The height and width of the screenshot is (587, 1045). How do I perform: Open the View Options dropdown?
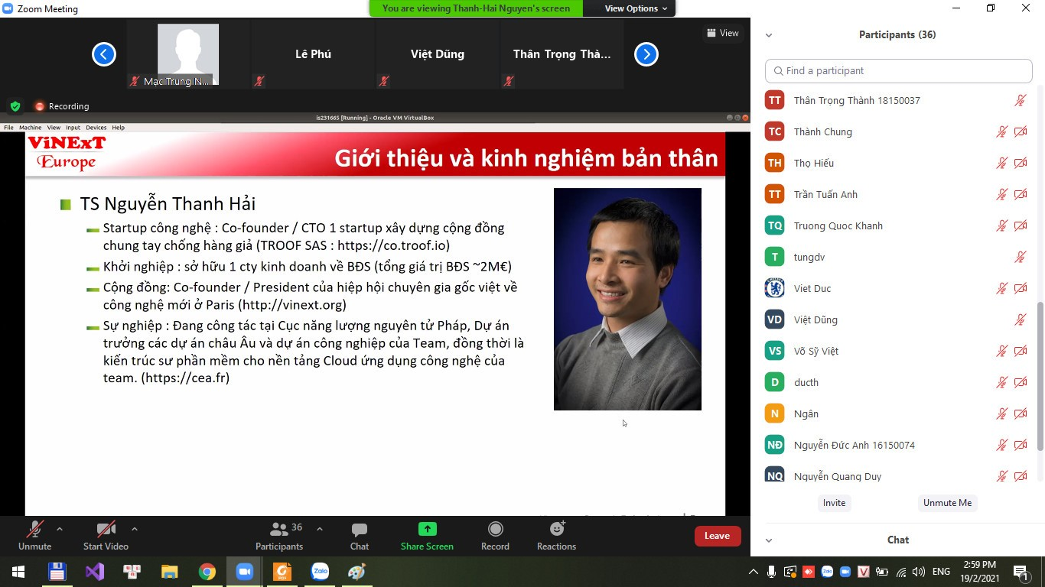(x=636, y=8)
